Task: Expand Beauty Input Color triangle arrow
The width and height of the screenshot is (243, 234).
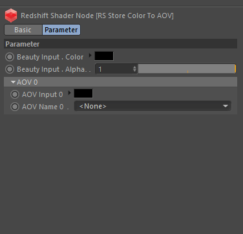Action: (90, 56)
